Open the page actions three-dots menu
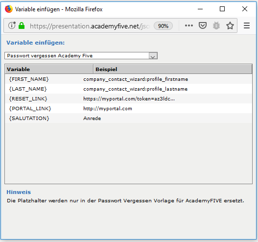This screenshot has width=258, height=242. (189, 25)
